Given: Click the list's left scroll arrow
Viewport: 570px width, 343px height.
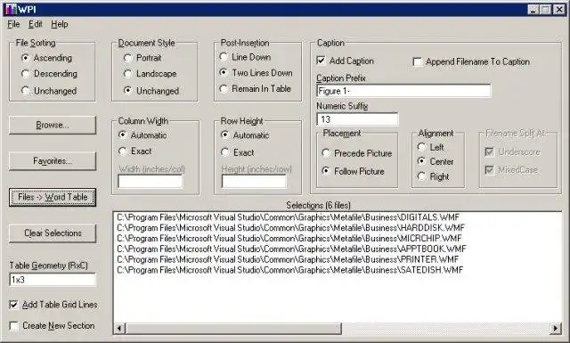Looking at the screenshot, I should coord(119,329).
